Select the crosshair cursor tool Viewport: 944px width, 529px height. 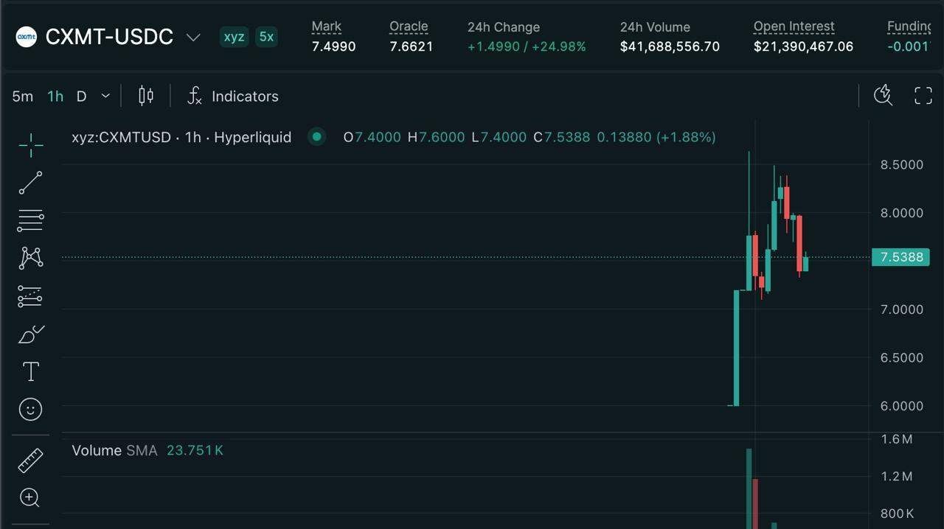point(30,146)
